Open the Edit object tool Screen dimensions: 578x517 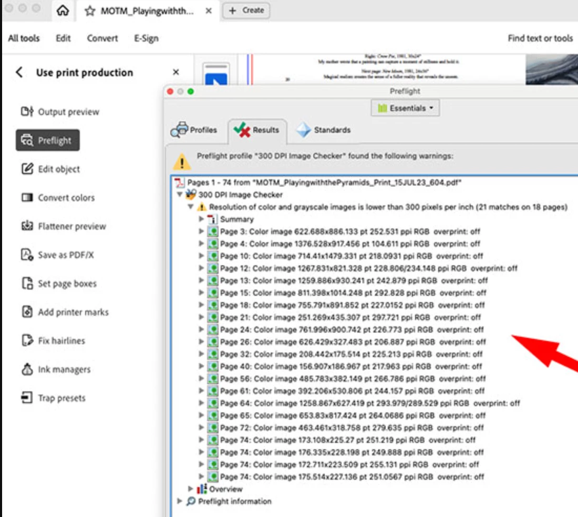50,169
